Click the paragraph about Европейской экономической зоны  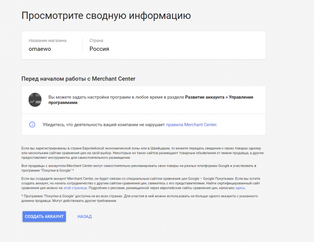[143, 153]
